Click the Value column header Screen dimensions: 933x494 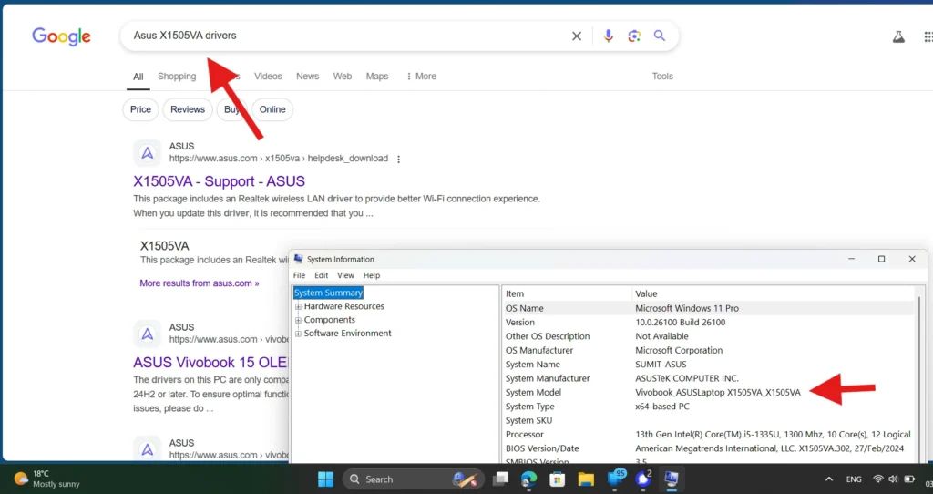pyautogui.click(x=774, y=293)
